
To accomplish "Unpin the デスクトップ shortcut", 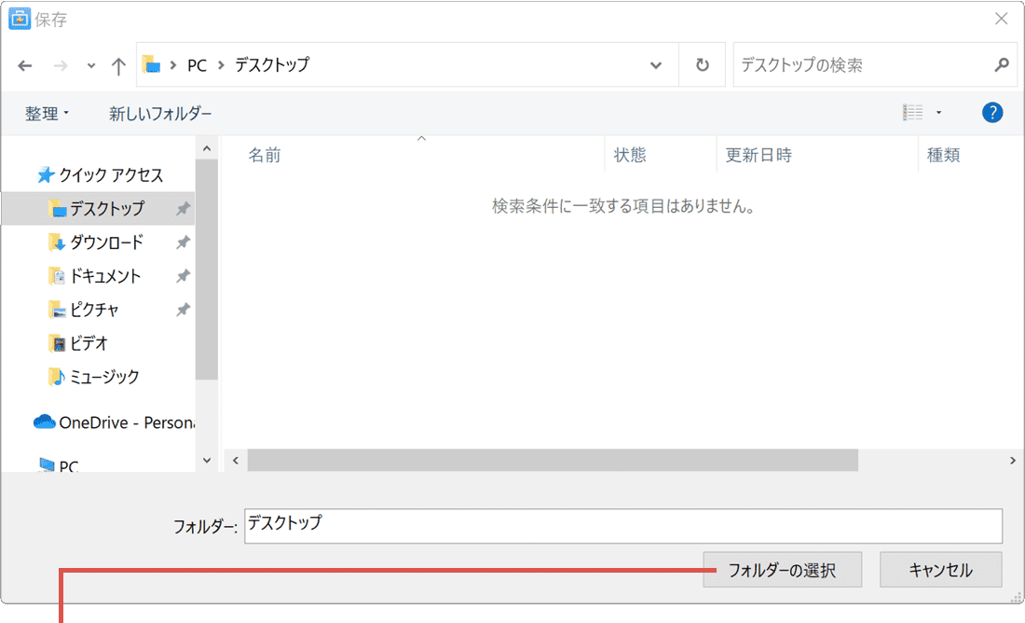I will (183, 208).
